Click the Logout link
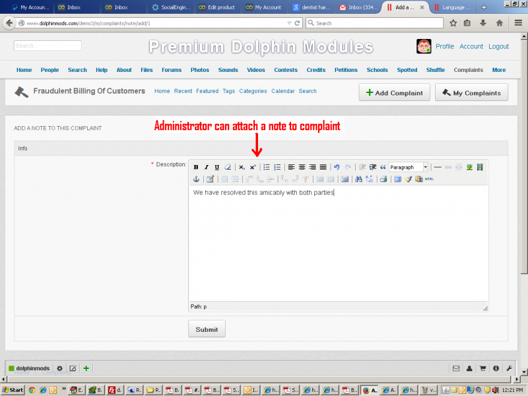This screenshot has width=528, height=396. [498, 46]
